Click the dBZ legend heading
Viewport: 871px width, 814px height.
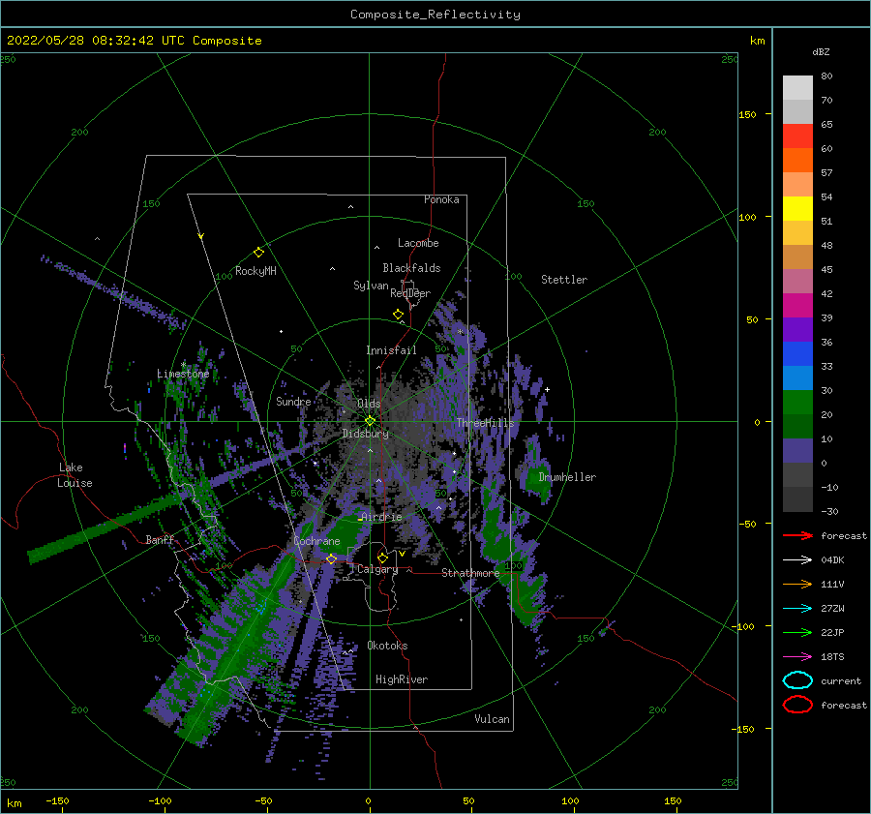coord(821,51)
